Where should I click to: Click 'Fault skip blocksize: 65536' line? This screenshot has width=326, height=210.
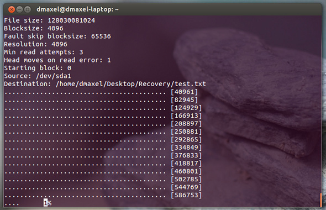pyautogui.click(x=57, y=36)
